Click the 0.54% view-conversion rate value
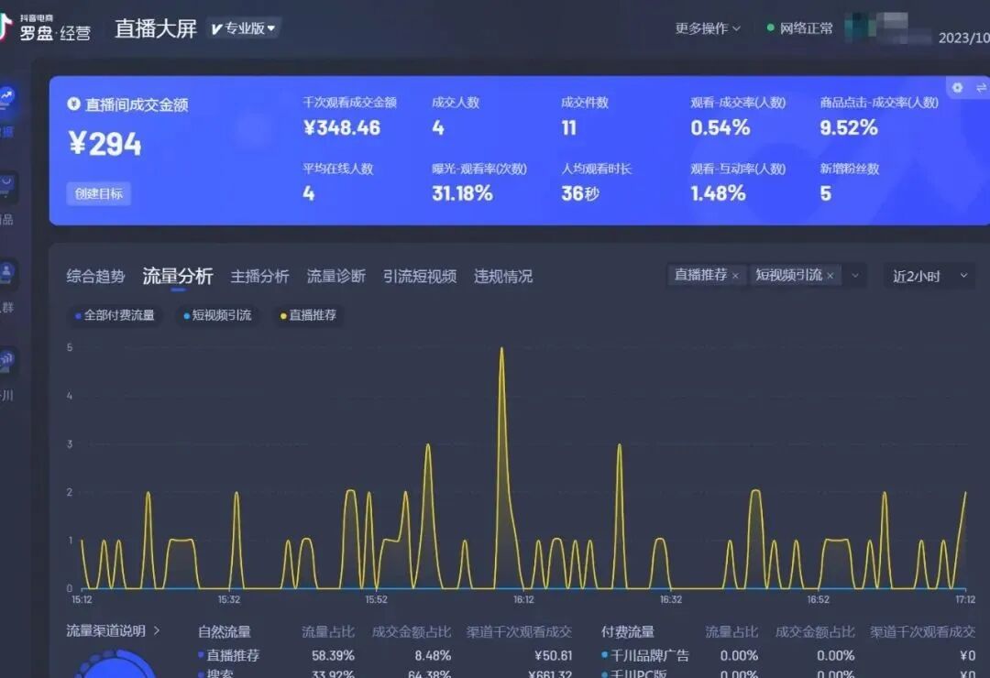This screenshot has height=678, width=990. click(720, 128)
